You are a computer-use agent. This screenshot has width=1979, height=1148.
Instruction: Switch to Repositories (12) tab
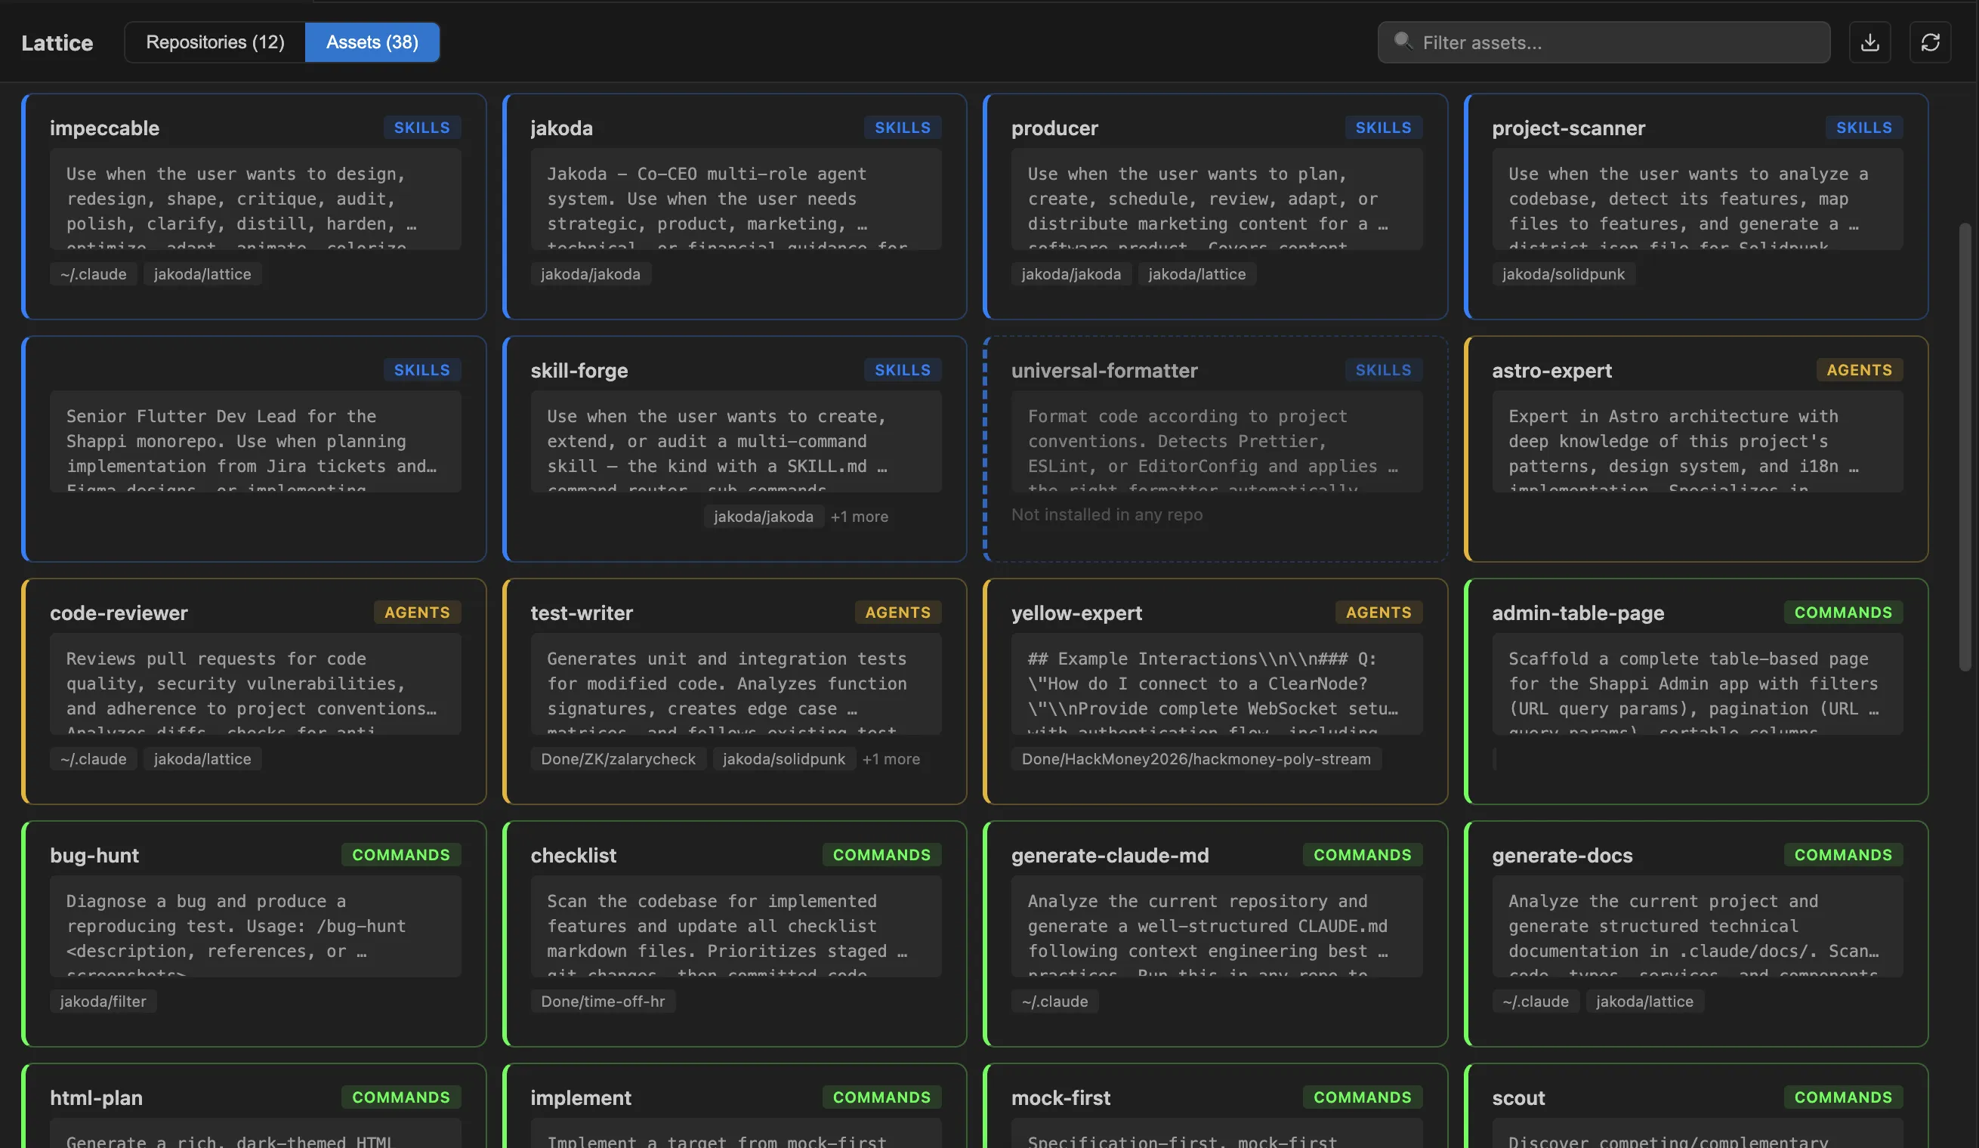click(215, 42)
